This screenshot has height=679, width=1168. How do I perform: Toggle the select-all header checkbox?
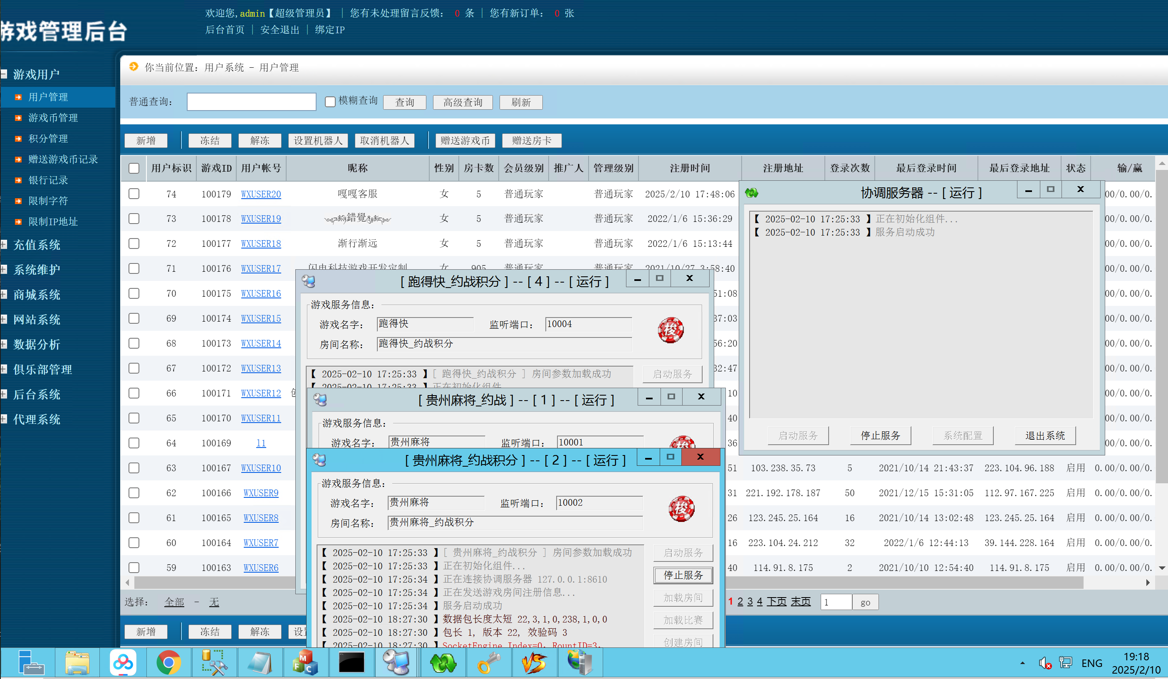(x=134, y=168)
